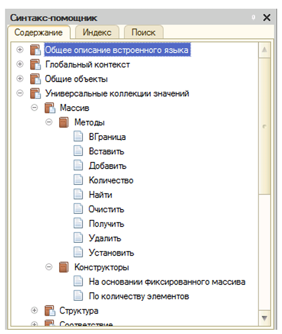Click the page icon beside ВГраница
This screenshot has width=282, height=334.
click(x=78, y=136)
